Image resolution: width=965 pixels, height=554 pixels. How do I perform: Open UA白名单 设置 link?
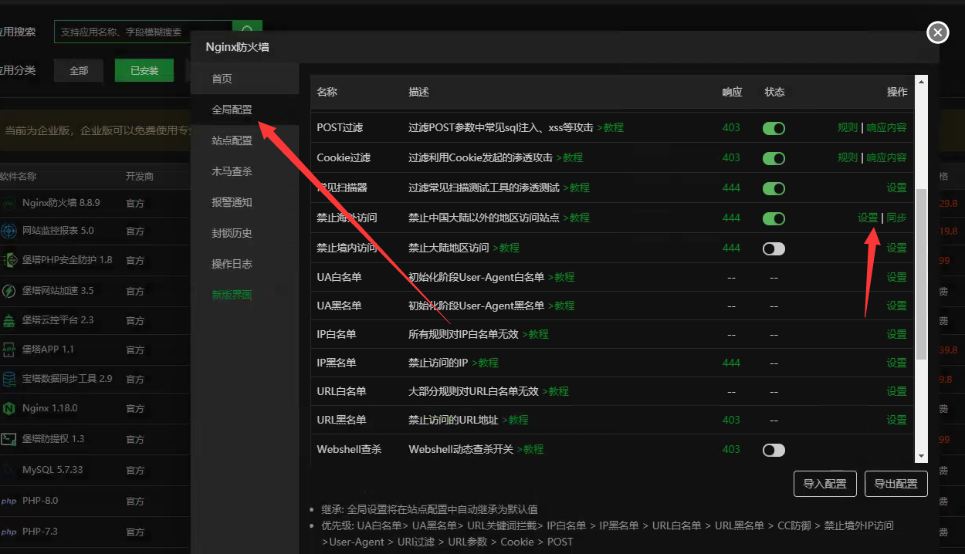(896, 277)
